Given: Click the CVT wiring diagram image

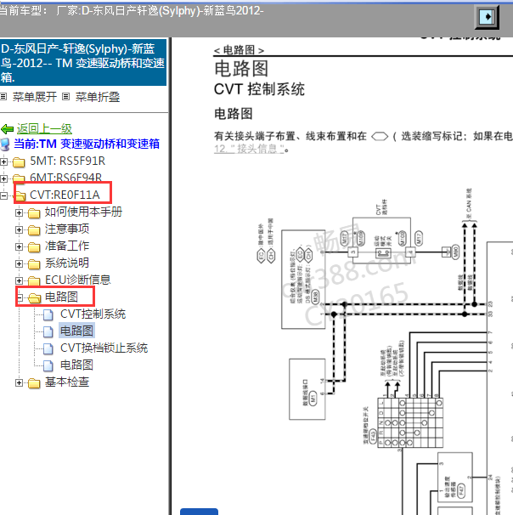Looking at the screenshot, I should 385,351.
